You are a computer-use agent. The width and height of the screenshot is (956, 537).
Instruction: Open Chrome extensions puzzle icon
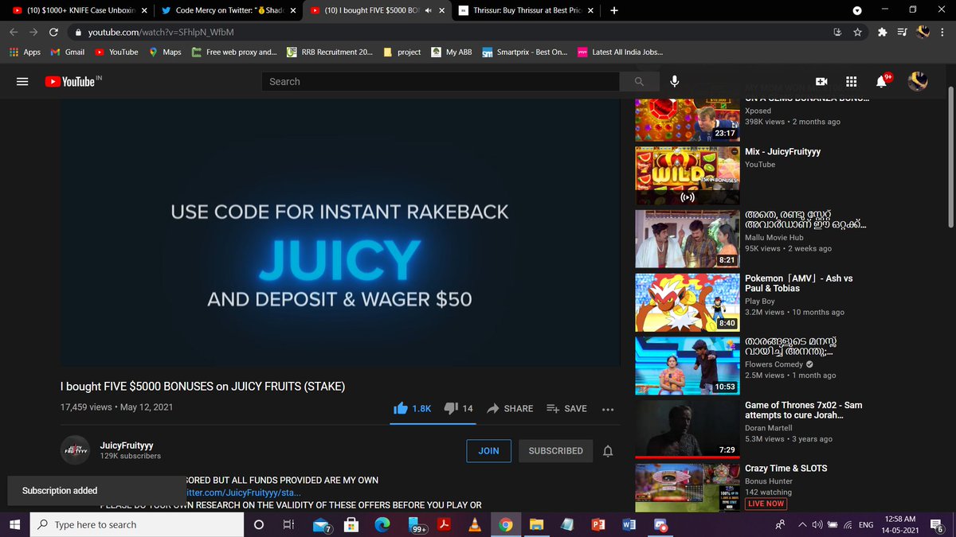pyautogui.click(x=882, y=33)
